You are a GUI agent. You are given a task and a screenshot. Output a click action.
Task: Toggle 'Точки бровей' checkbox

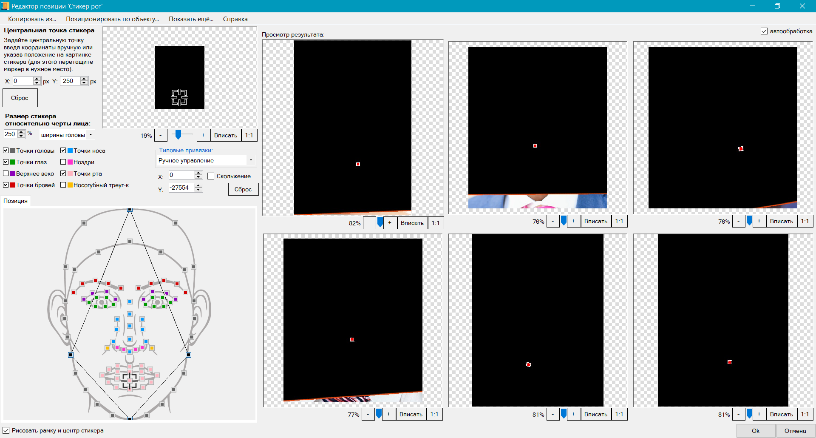coord(6,185)
